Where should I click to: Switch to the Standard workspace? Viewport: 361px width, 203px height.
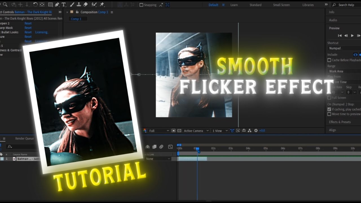[x=256, y=5]
